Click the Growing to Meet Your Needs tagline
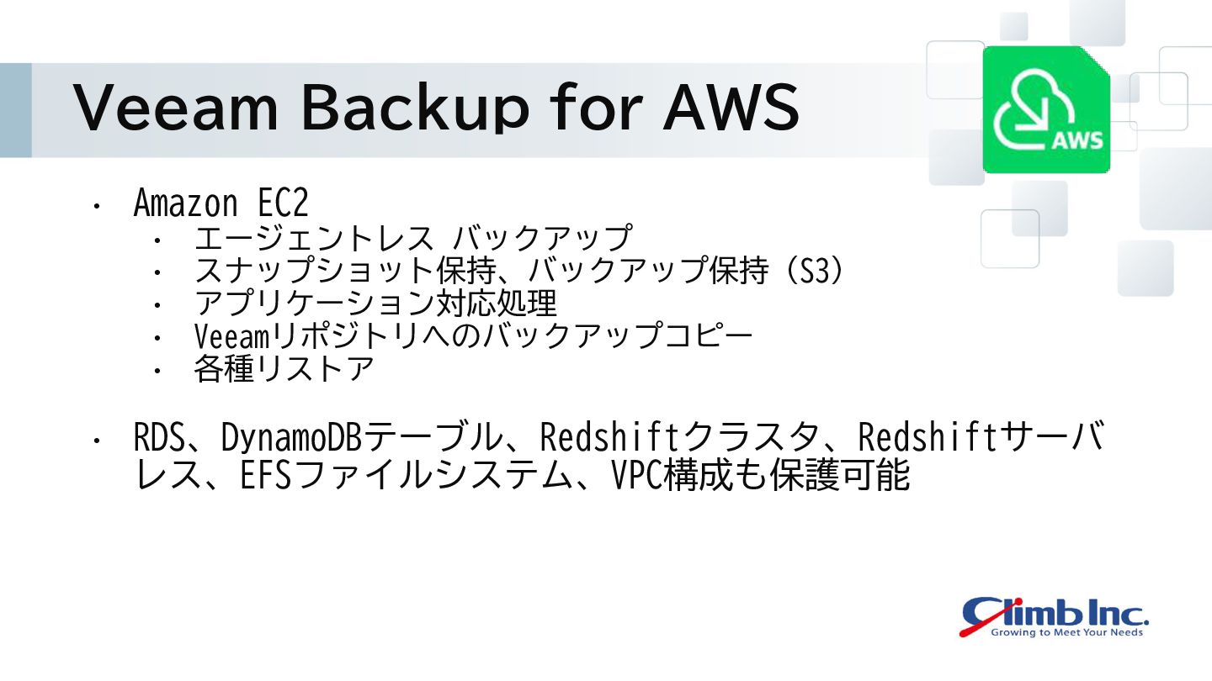 (1066, 631)
